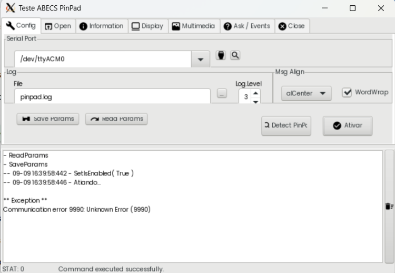
Task: Switch to the Config tab
Action: [21, 25]
